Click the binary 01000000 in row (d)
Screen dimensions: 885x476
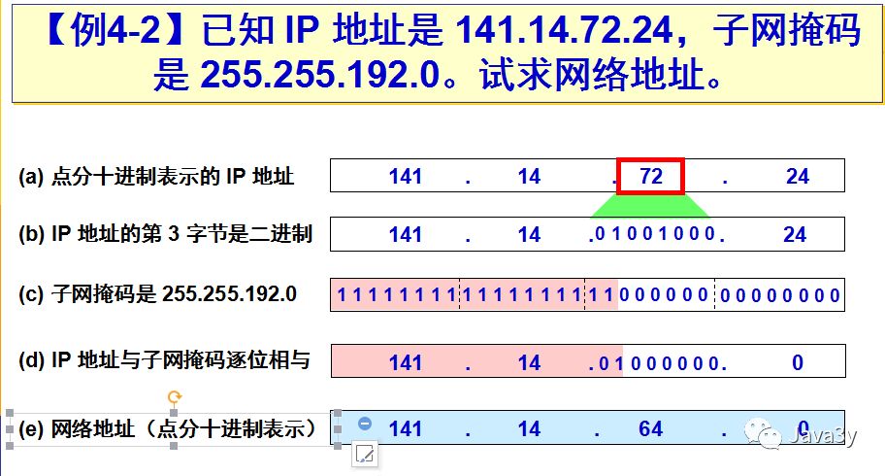[x=659, y=363]
